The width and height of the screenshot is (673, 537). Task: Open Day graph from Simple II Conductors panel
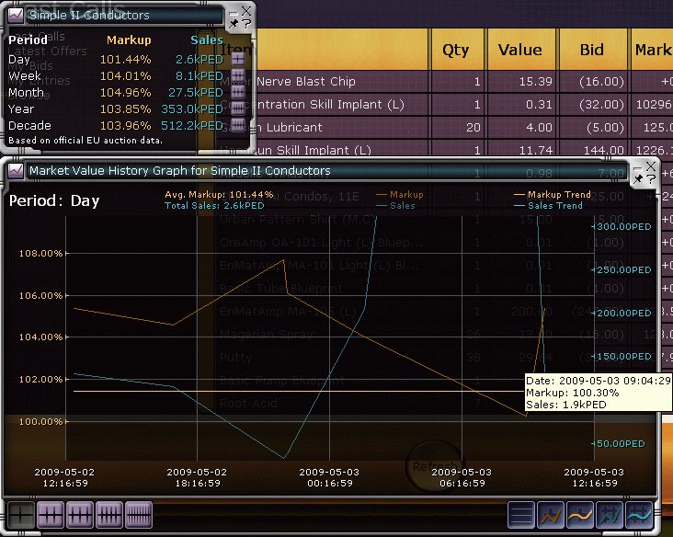click(x=238, y=58)
